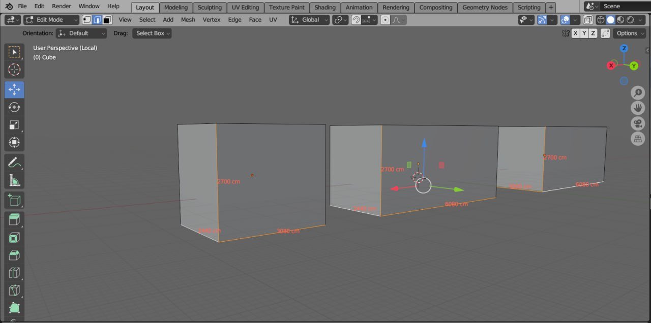The width and height of the screenshot is (651, 323).
Task: Open the Edit Mode dropdown
Action: [x=51, y=20]
